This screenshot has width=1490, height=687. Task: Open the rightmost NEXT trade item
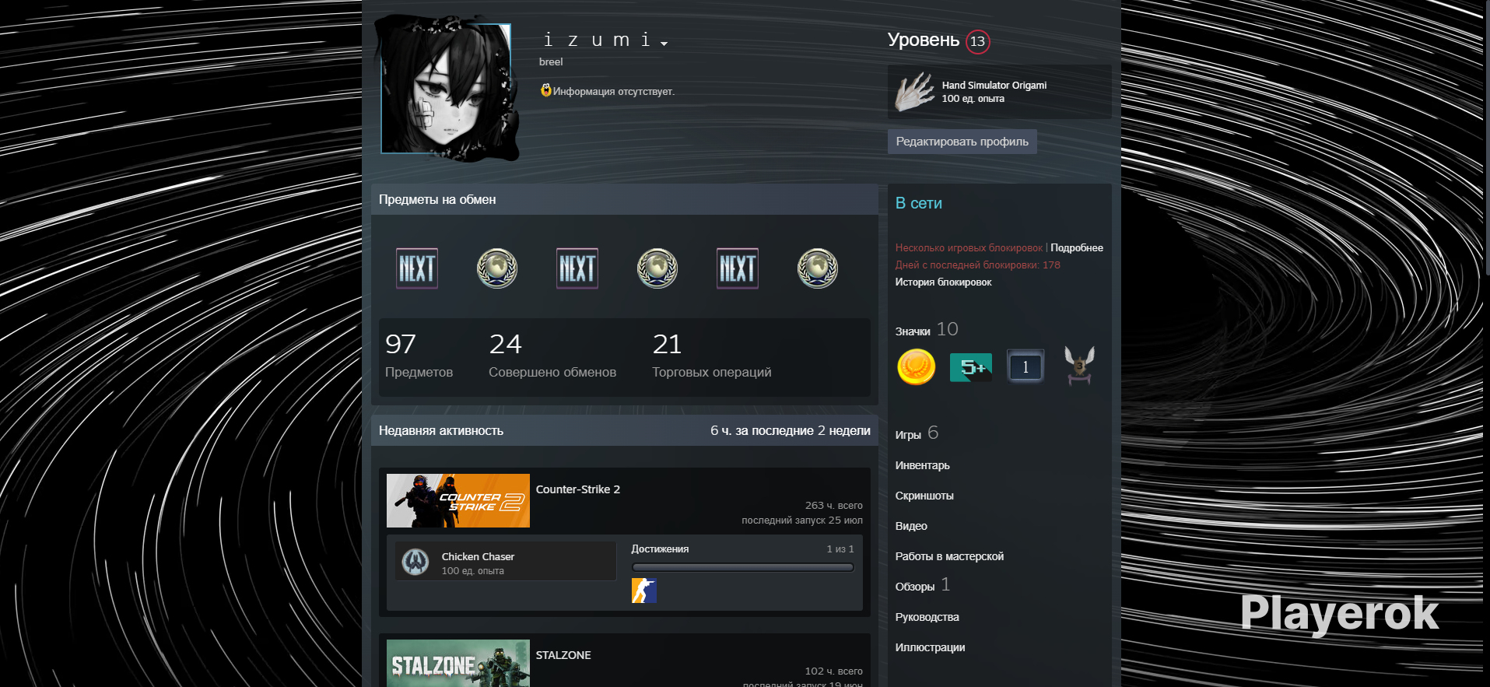[x=738, y=268]
